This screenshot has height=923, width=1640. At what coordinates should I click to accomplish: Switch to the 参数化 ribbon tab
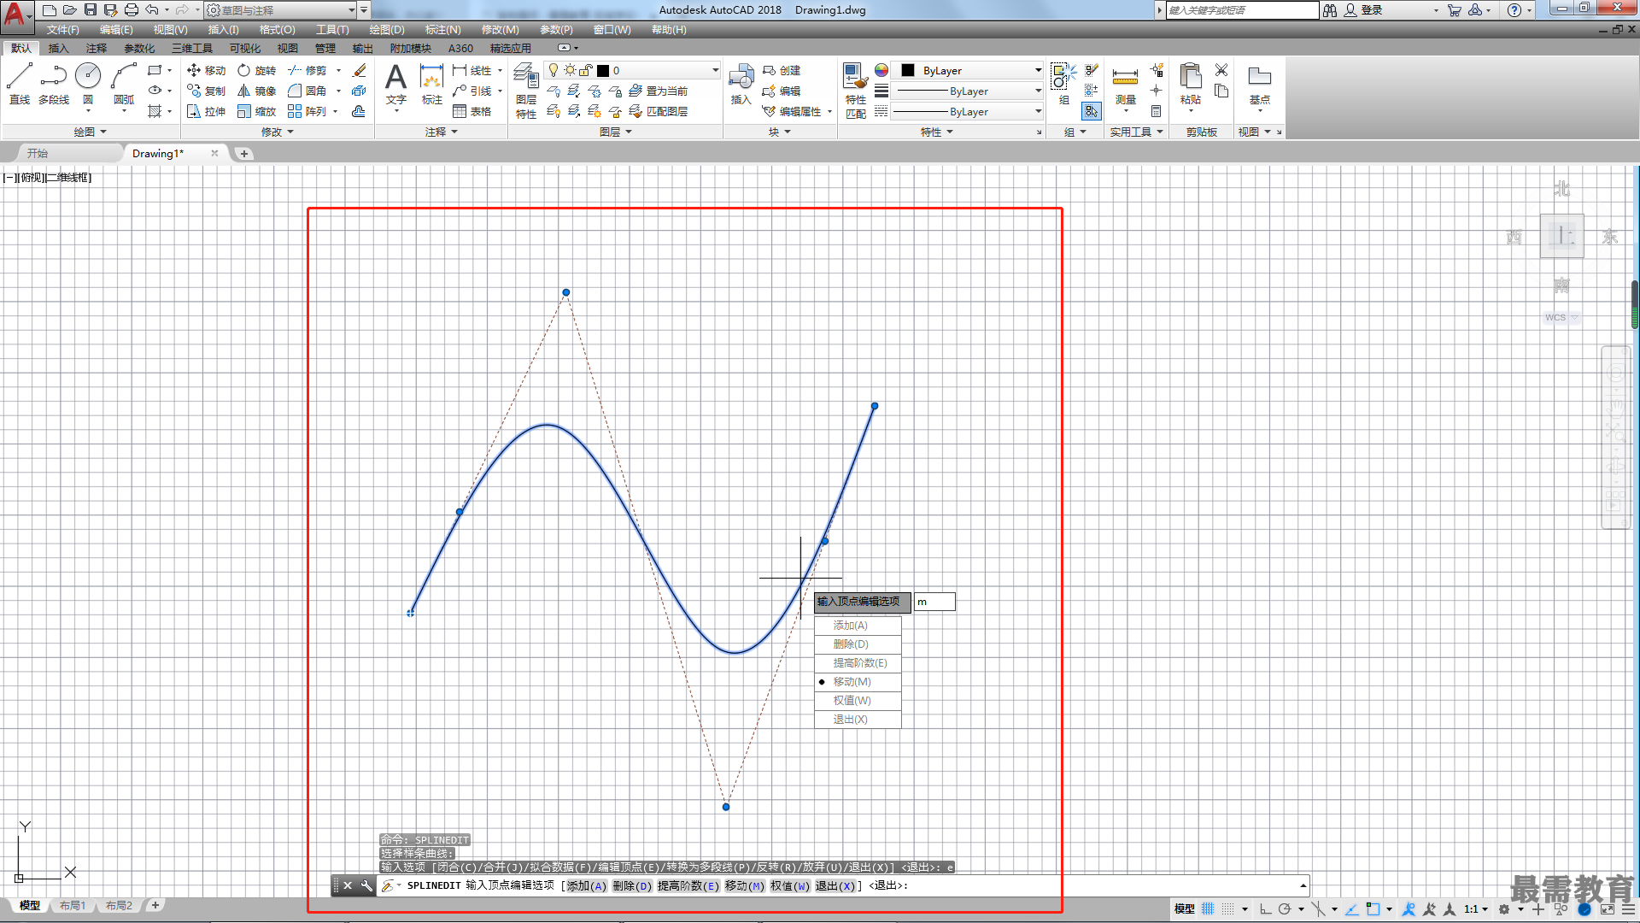(139, 48)
